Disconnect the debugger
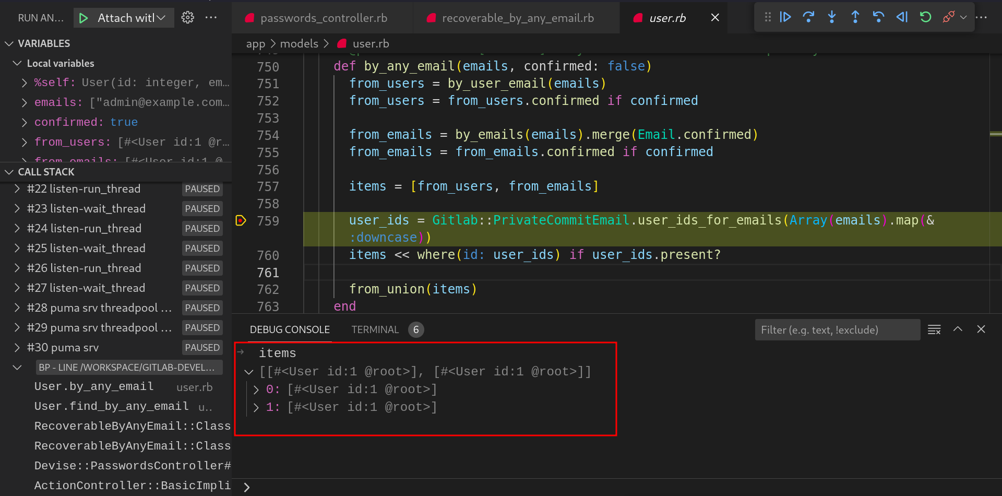1002x496 pixels. pyautogui.click(x=948, y=17)
